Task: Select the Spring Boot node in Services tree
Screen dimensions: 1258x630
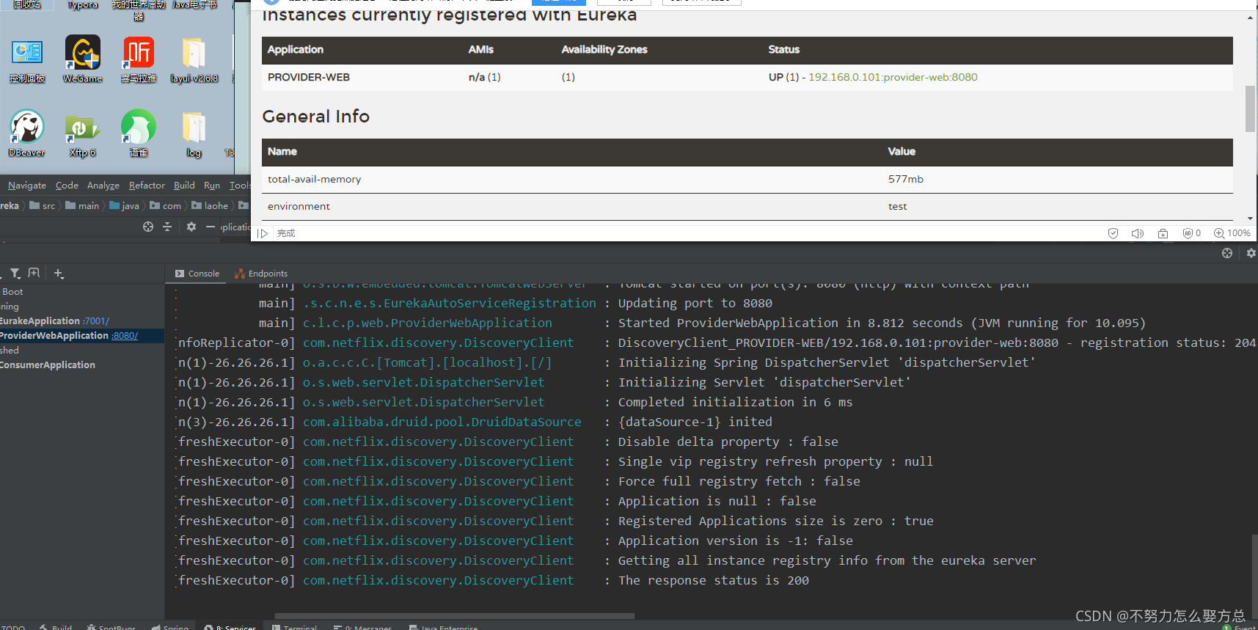Action: 12,292
